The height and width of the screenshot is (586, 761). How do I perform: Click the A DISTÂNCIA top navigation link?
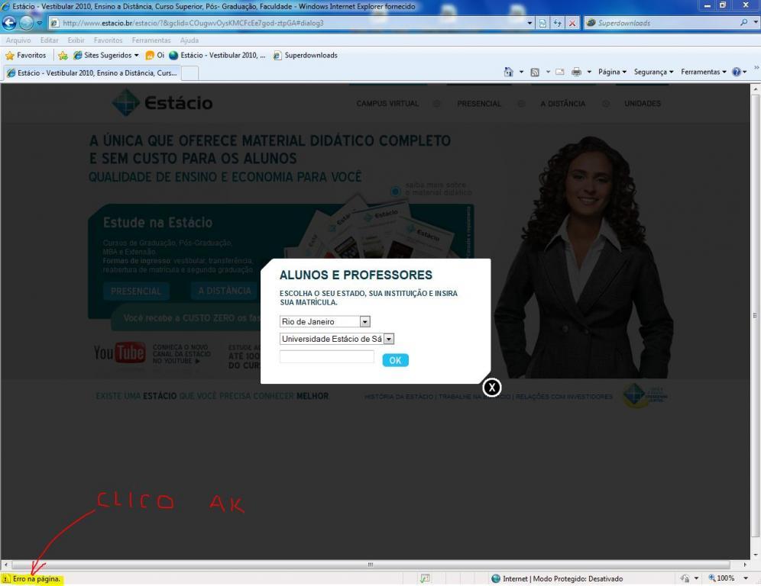(x=563, y=104)
